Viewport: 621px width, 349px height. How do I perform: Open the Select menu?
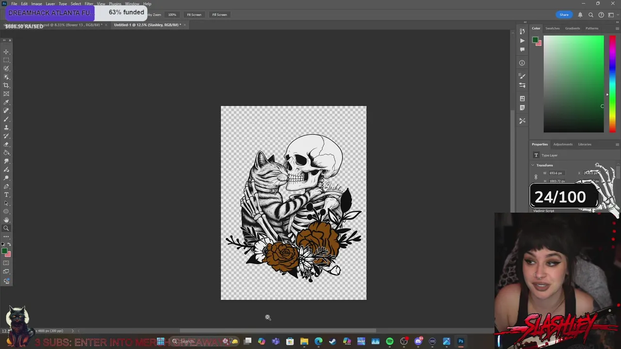[76, 4]
